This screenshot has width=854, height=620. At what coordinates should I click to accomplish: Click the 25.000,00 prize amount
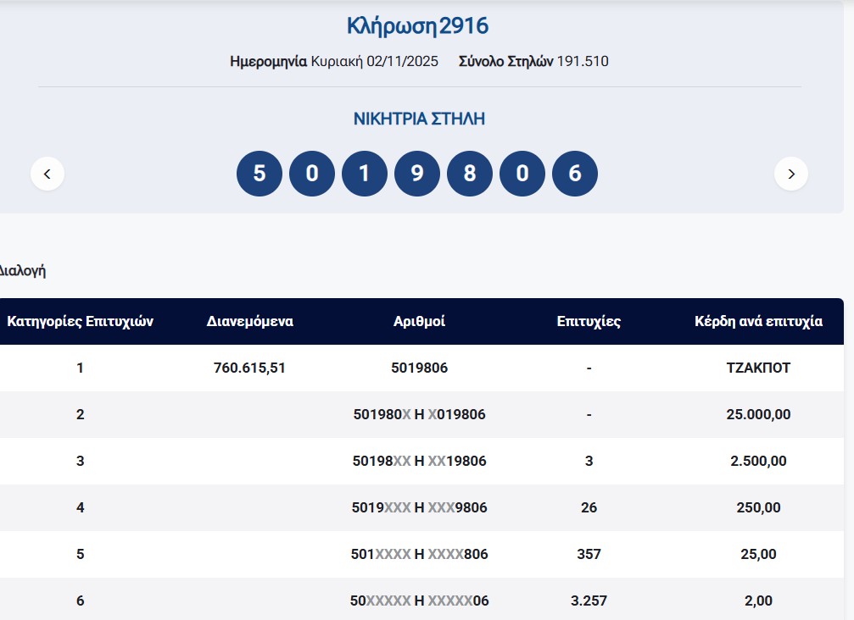[758, 415]
